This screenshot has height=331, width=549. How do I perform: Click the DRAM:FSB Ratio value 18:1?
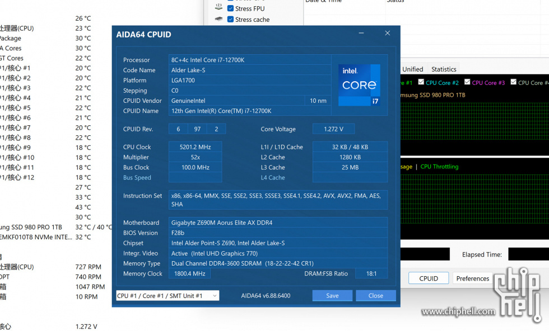coord(371,273)
